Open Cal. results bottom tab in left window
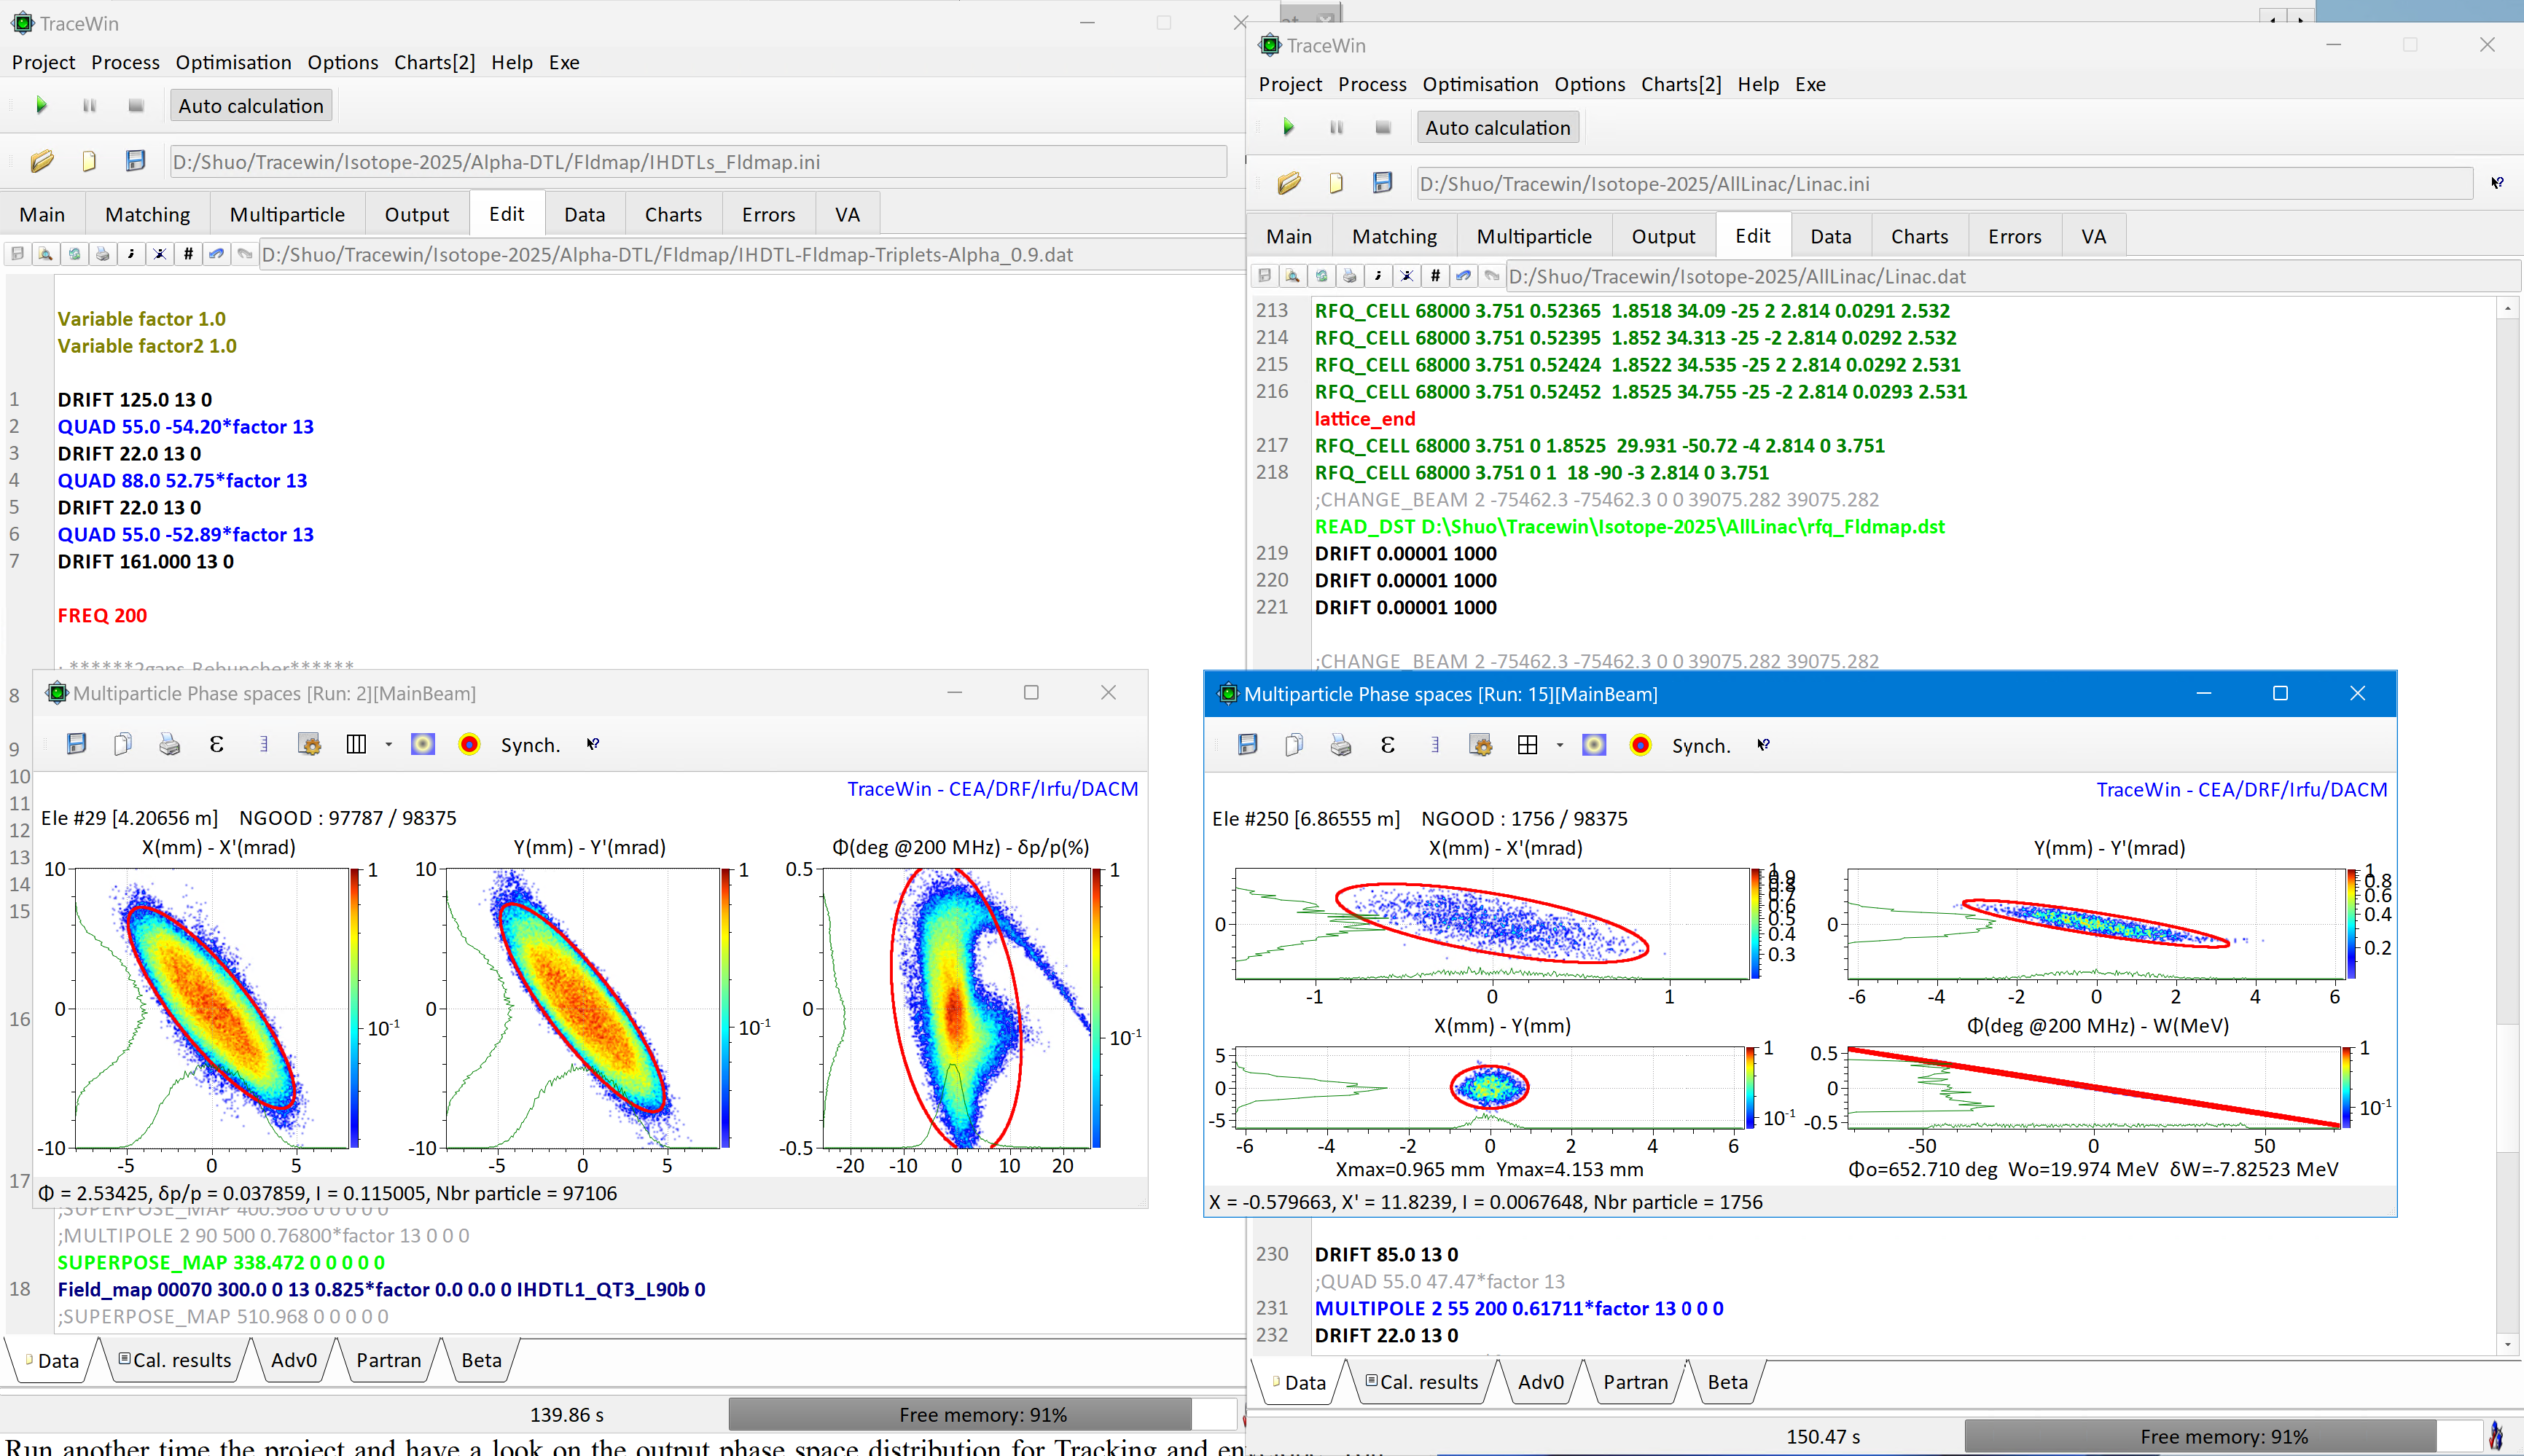Image resolution: width=2524 pixels, height=1456 pixels. tap(175, 1360)
